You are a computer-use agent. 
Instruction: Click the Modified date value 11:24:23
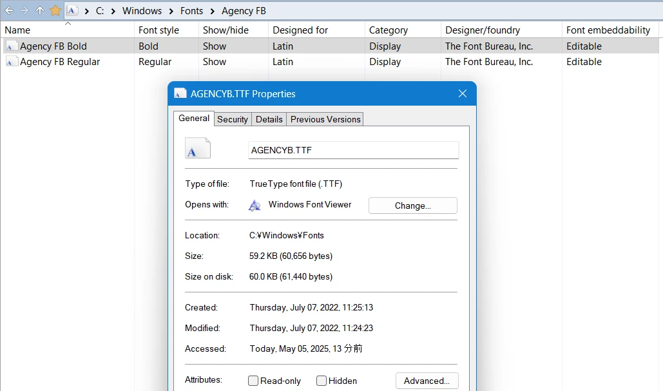[311, 329]
